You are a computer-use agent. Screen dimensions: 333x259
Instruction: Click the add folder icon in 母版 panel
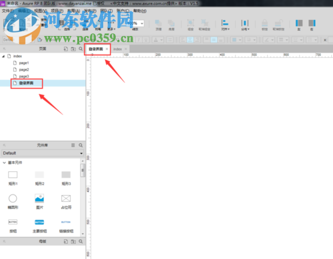tap(73, 242)
